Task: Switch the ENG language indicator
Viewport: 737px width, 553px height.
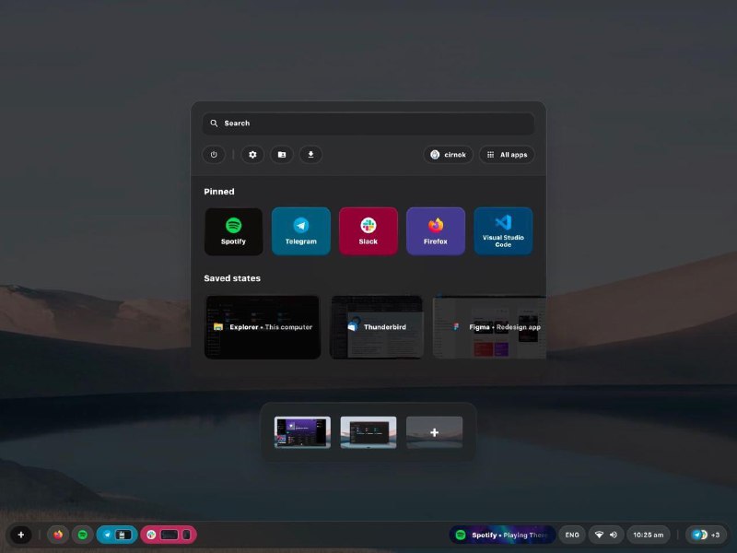Action: point(572,535)
